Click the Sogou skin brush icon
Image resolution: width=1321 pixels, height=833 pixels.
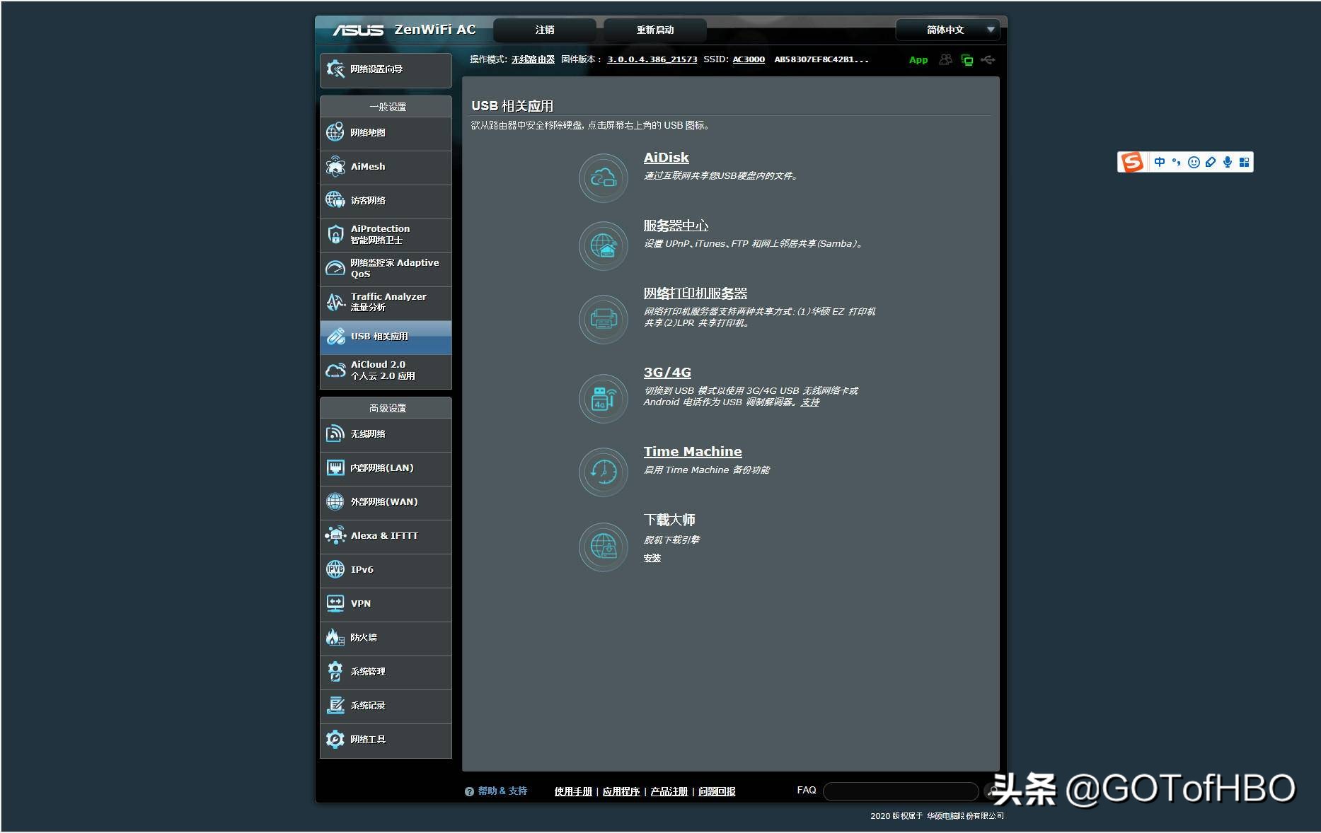tap(1211, 162)
